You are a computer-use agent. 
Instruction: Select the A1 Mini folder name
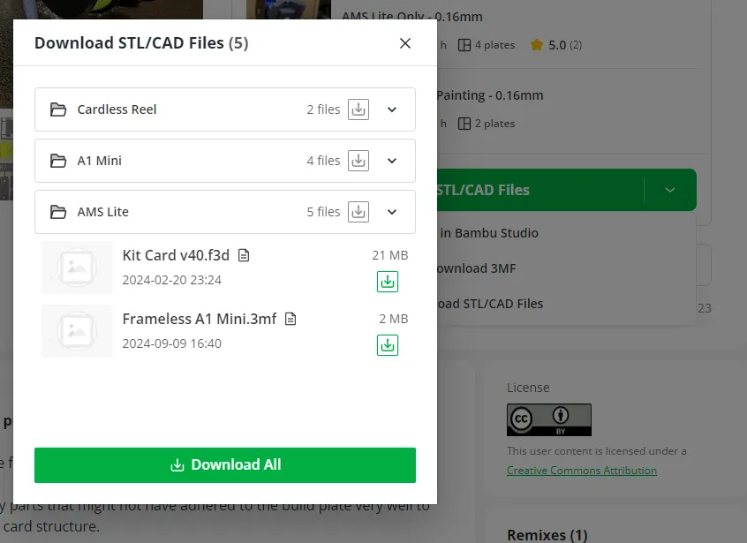[x=100, y=161]
